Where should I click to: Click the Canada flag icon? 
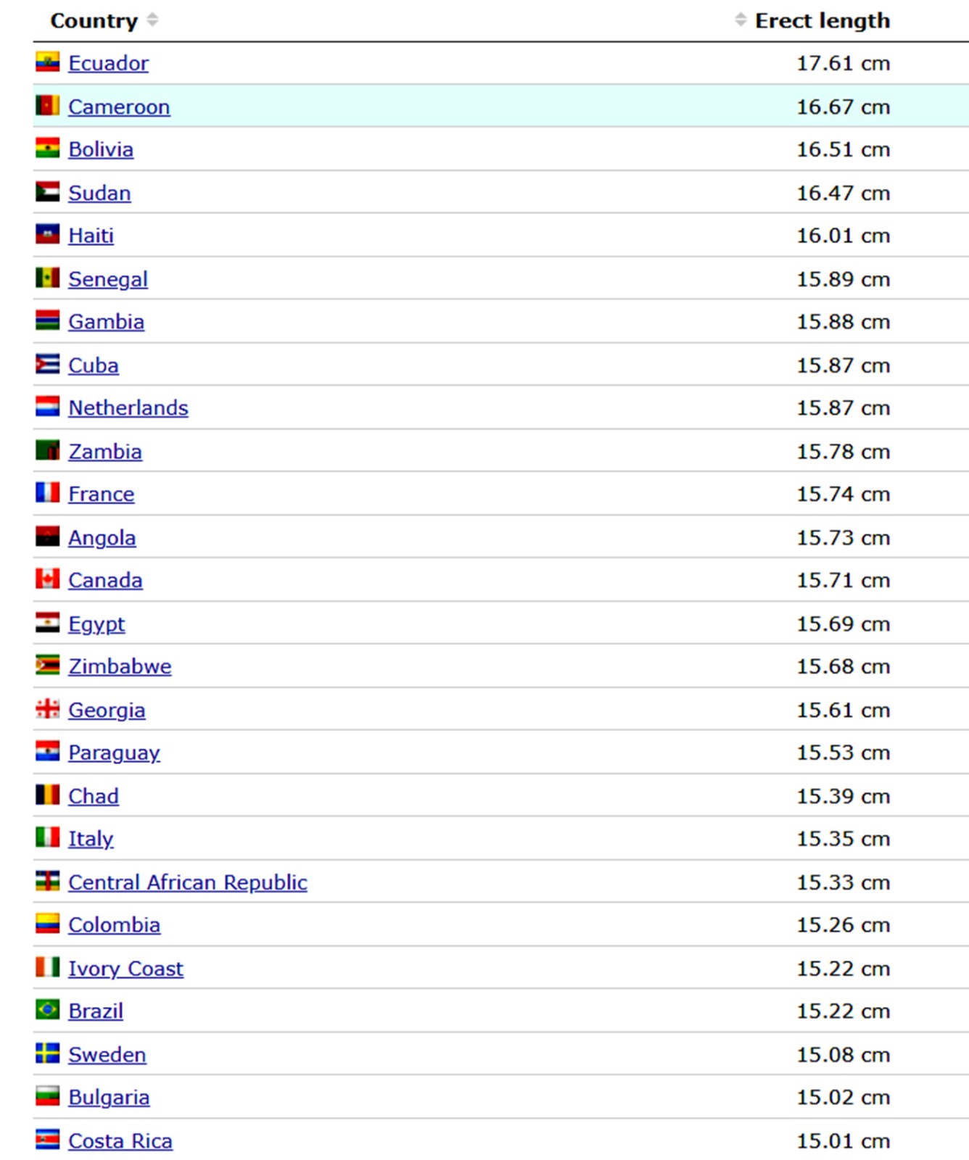(47, 579)
